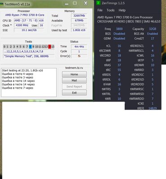This screenshot has height=179, width=166.
Task: Click test number 15 box
Action: (53, 47)
